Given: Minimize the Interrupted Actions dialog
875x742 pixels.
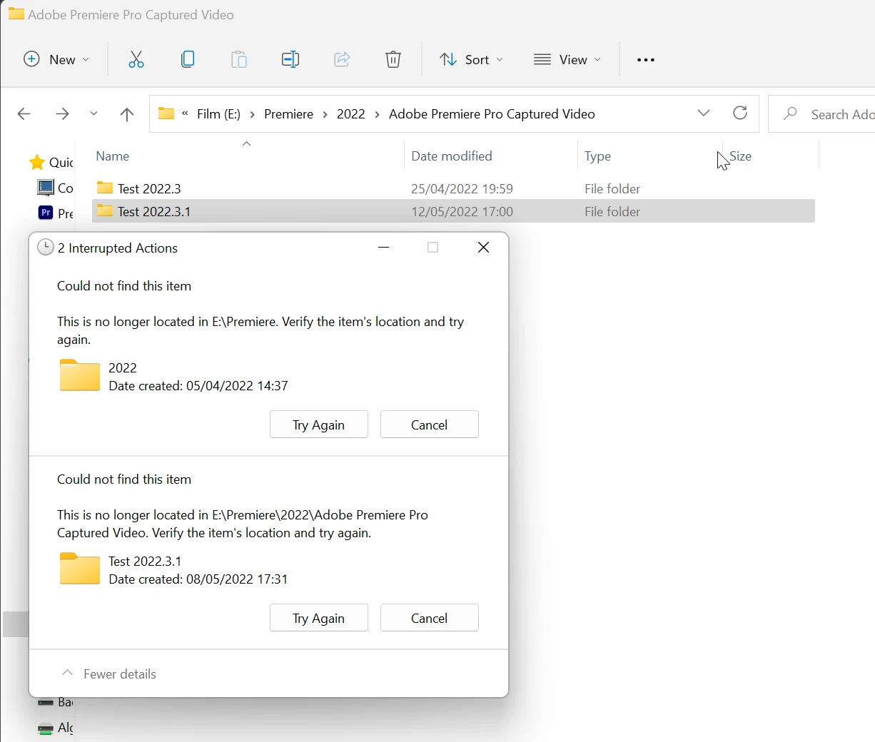Looking at the screenshot, I should pos(383,248).
